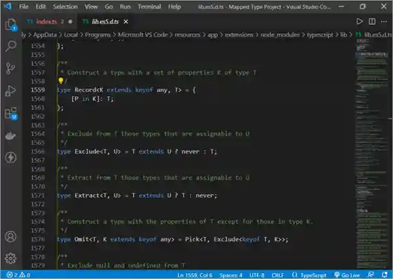Viewport: 393px width, 279px height.
Task: Click the unsaved dot on index.ts tab
Action: pos(71,22)
